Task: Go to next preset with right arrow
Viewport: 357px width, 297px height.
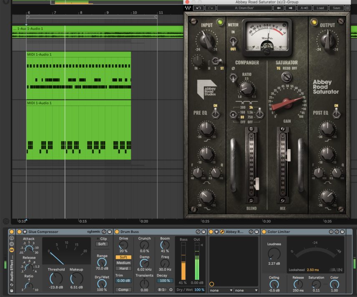Action: point(290,8)
